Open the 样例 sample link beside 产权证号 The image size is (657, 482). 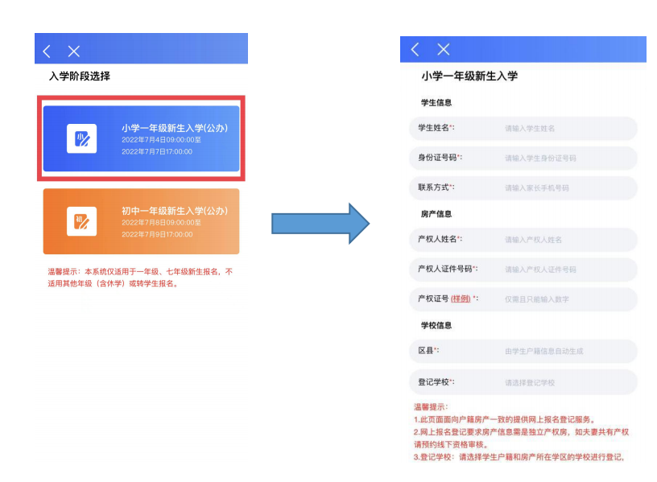tap(461, 299)
